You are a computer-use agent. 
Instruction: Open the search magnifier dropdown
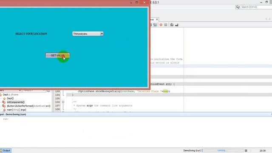click(238, 7)
